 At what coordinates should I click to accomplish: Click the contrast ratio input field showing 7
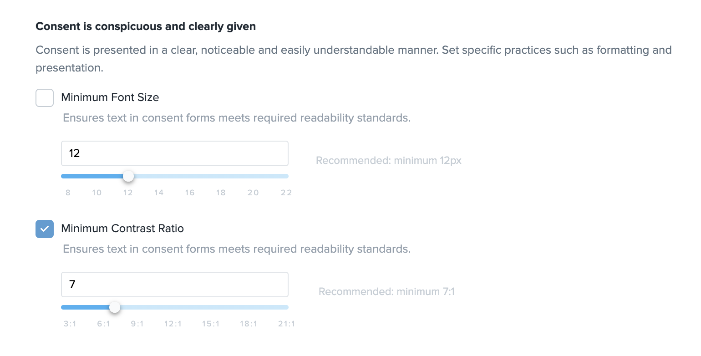point(174,285)
